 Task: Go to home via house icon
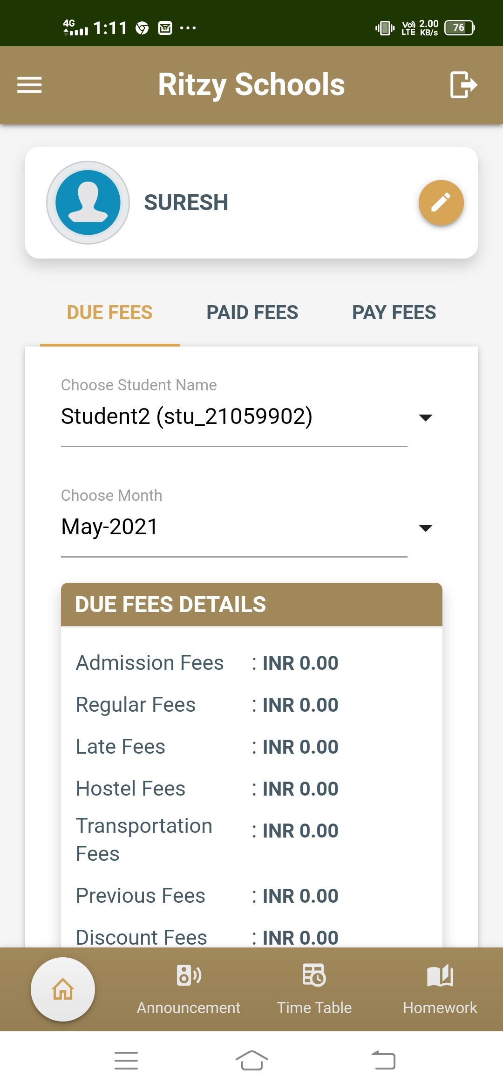pos(63,989)
